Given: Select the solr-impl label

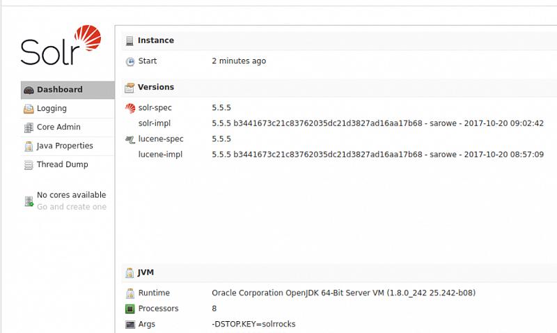Looking at the screenshot, I should point(155,123).
